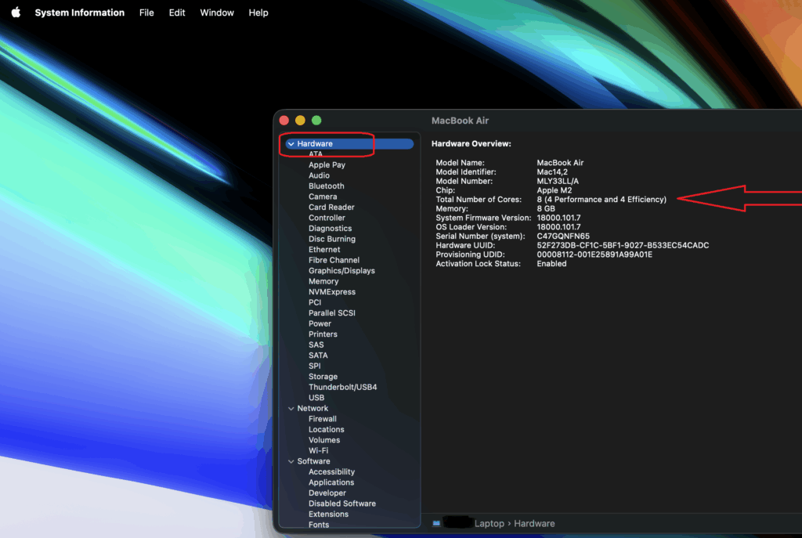The width and height of the screenshot is (802, 538).
Task: Select SAS in the sidebar
Action: point(316,345)
